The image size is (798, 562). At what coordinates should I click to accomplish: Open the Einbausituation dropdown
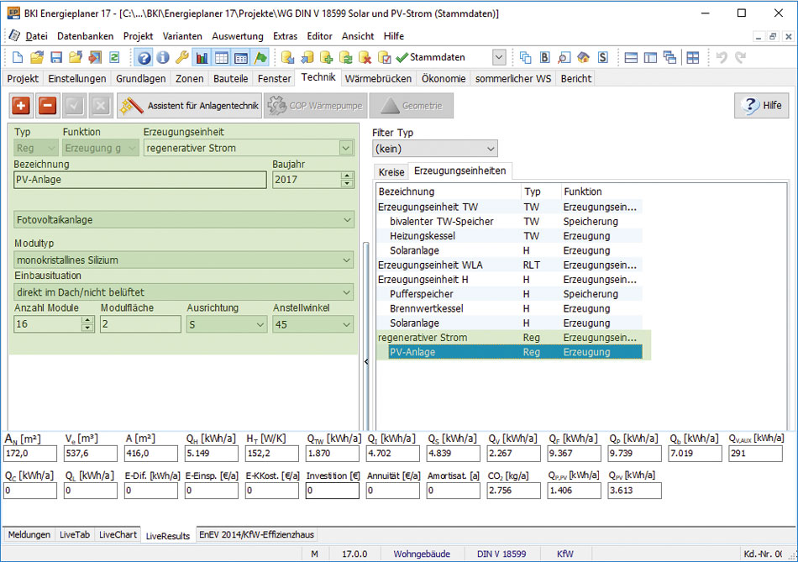coord(184,292)
